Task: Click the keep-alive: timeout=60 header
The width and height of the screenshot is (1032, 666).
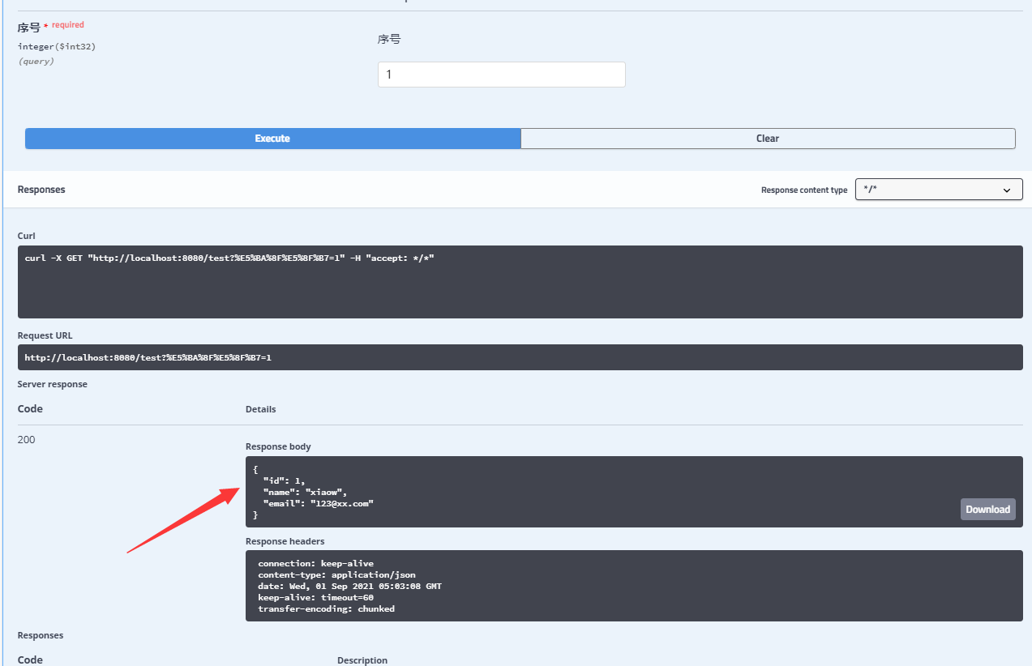Action: tap(315, 597)
